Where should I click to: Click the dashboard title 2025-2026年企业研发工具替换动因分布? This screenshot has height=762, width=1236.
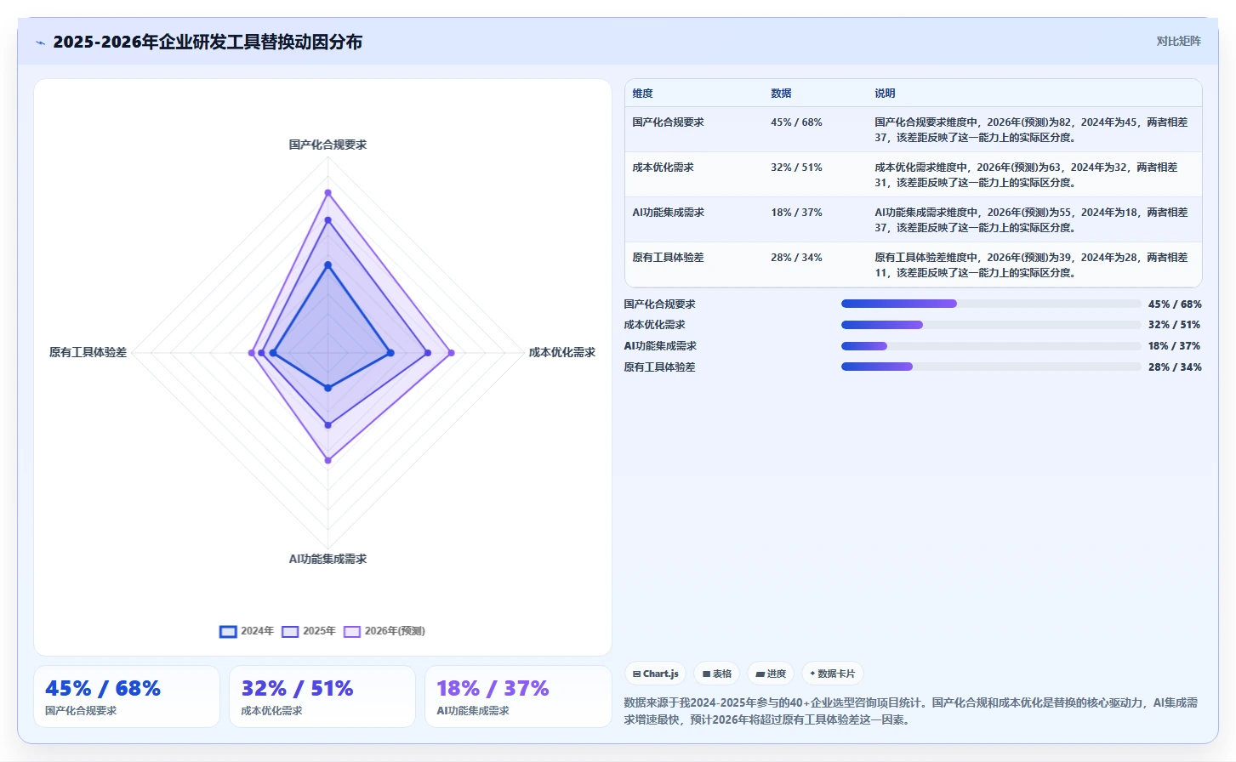208,42
